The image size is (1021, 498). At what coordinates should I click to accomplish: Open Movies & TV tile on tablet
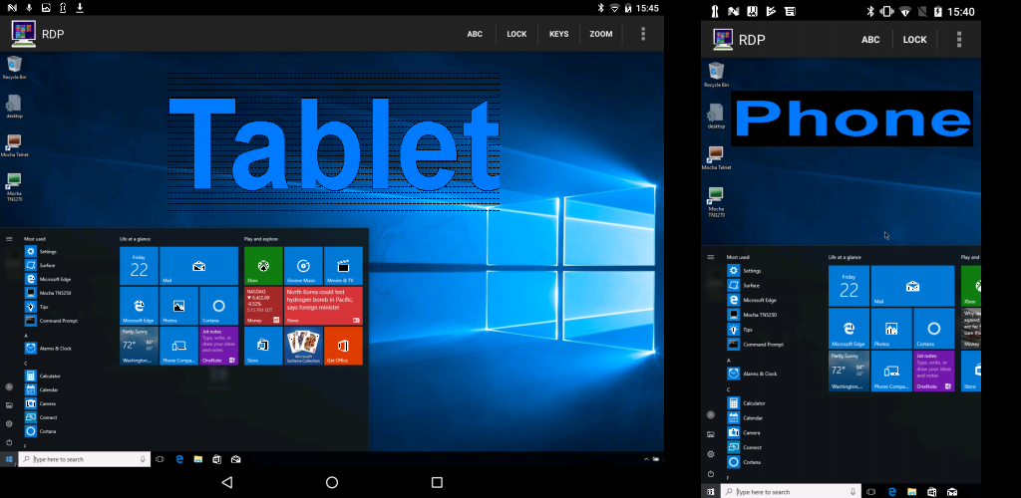(x=343, y=265)
